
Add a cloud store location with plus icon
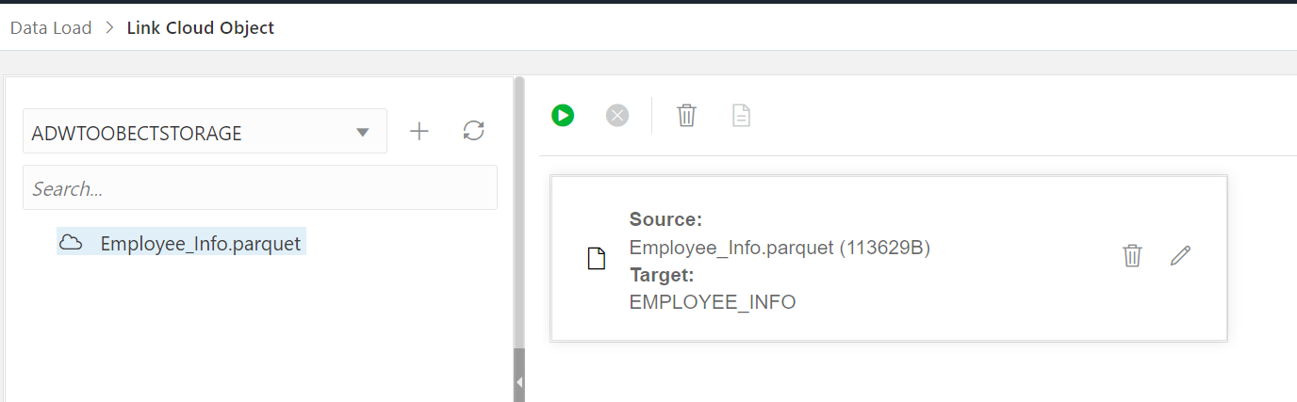pyautogui.click(x=419, y=132)
